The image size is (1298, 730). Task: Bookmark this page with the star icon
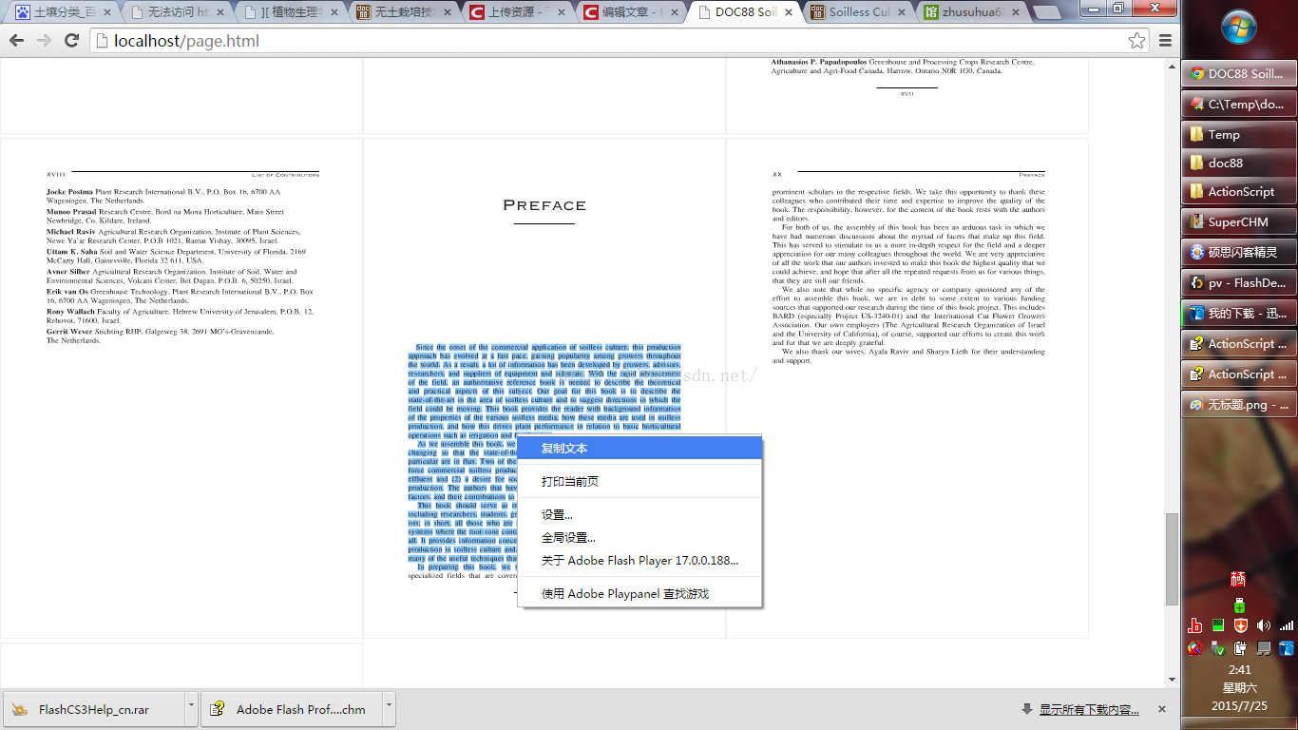(1136, 41)
